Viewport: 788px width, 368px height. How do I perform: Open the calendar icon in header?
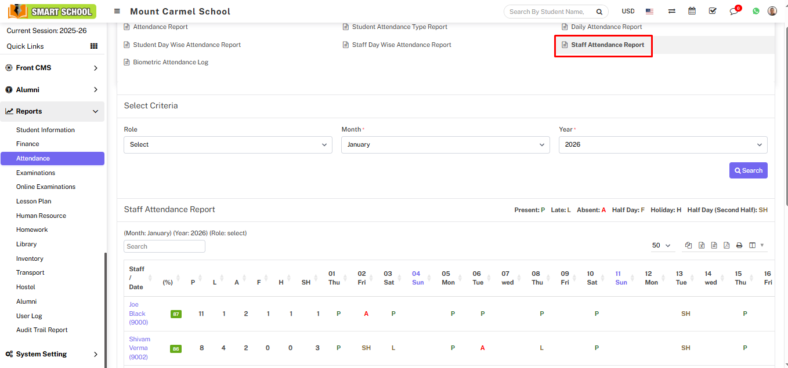tap(692, 11)
